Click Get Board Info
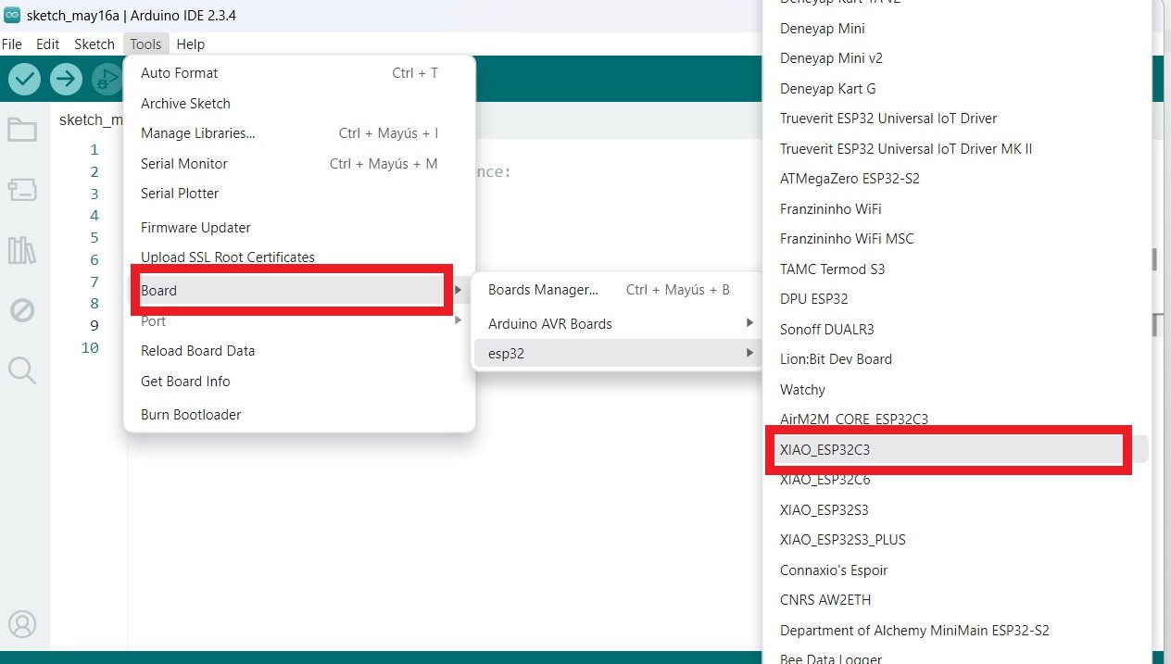The image size is (1171, 664). coord(299,382)
